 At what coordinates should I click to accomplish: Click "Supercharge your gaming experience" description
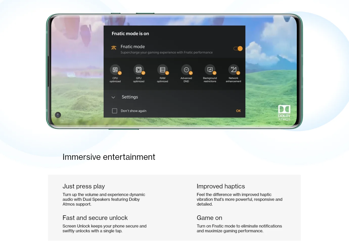click(x=167, y=53)
